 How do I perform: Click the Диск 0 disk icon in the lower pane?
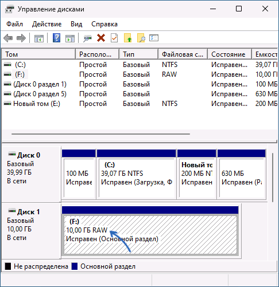(x=12, y=154)
